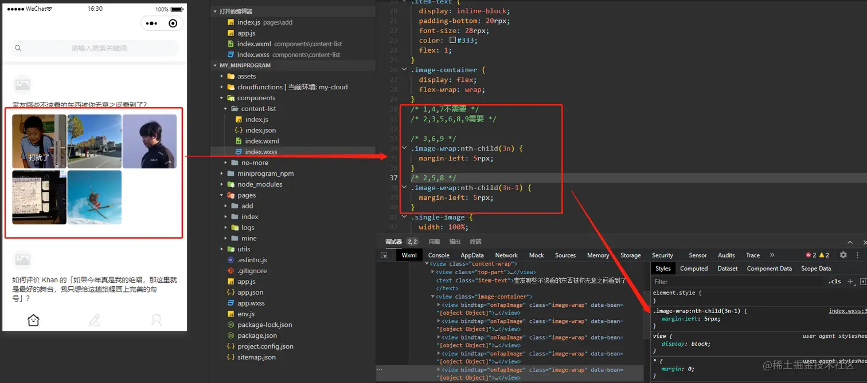Collapse the debugger panel with the caret

pyautogui.click(x=850, y=242)
